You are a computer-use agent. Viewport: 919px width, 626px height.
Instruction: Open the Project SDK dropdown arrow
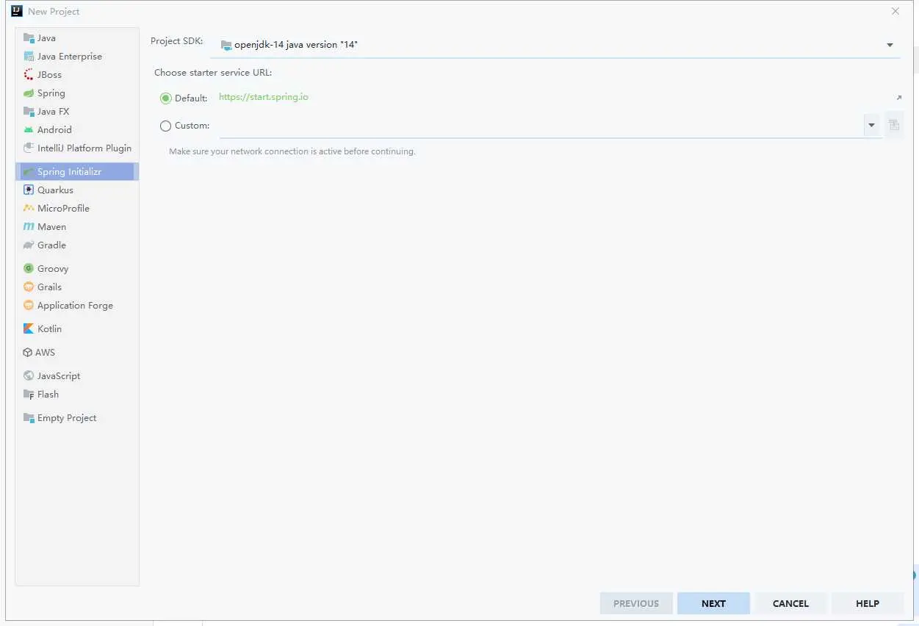click(890, 45)
